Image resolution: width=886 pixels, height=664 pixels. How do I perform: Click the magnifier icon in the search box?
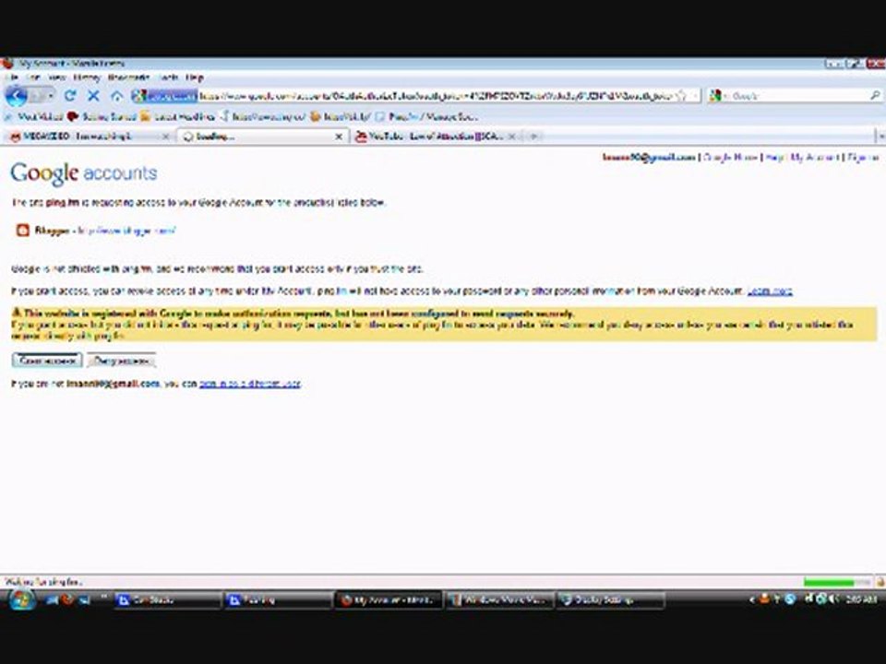(x=874, y=96)
